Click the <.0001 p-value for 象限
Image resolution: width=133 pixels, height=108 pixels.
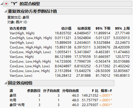[106, 96]
